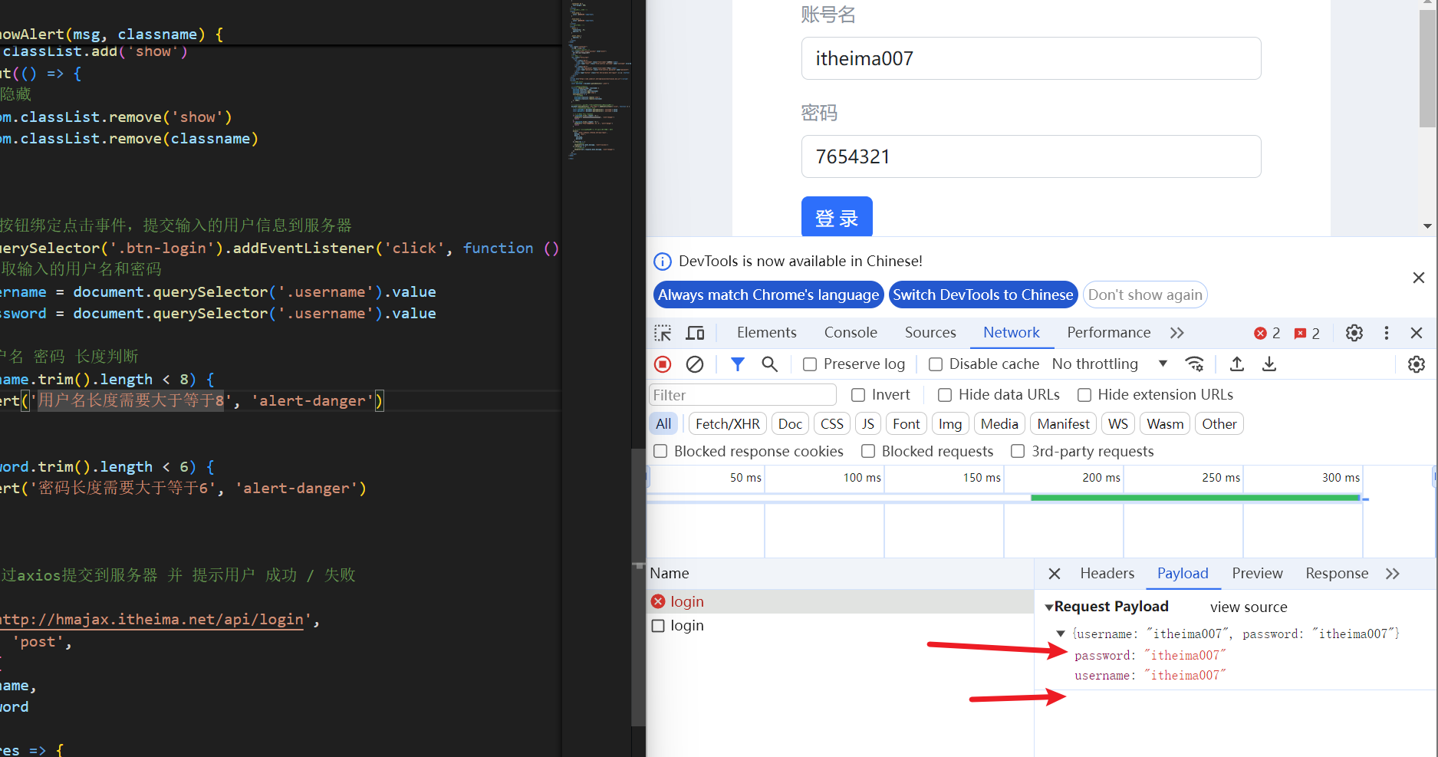Screen dimensions: 1438x757
Task: Open the Preview tab
Action: (1257, 574)
